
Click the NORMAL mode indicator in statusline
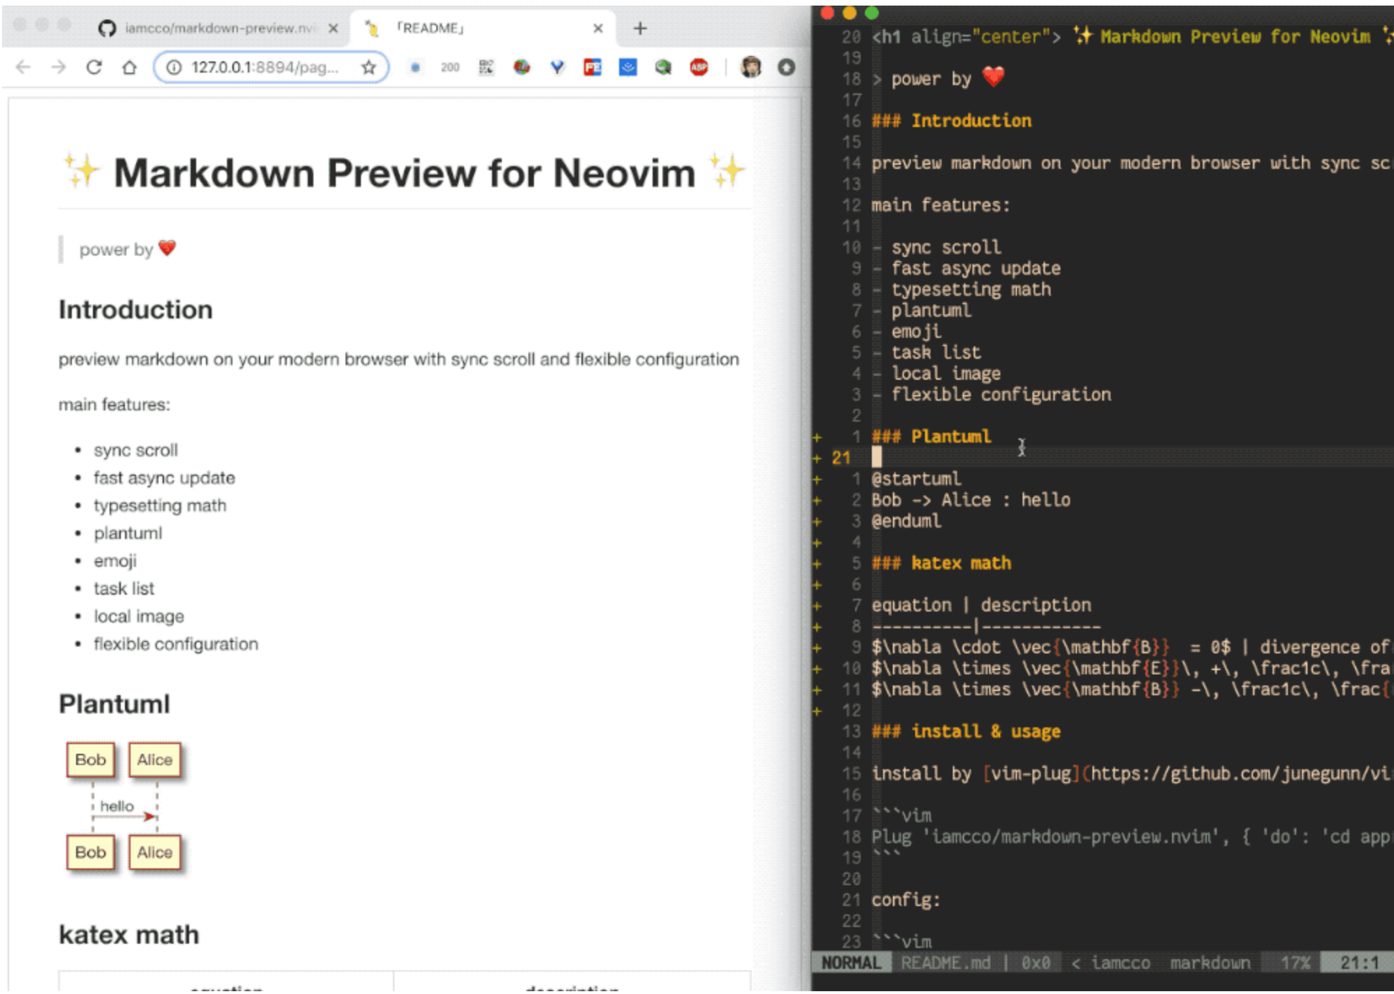tap(851, 963)
